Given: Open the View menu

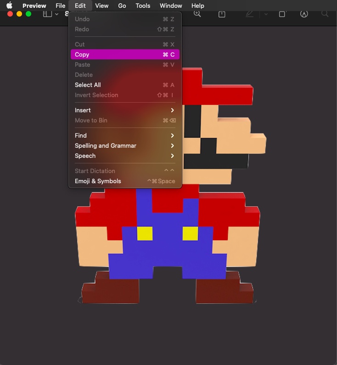Looking at the screenshot, I should coord(102,6).
